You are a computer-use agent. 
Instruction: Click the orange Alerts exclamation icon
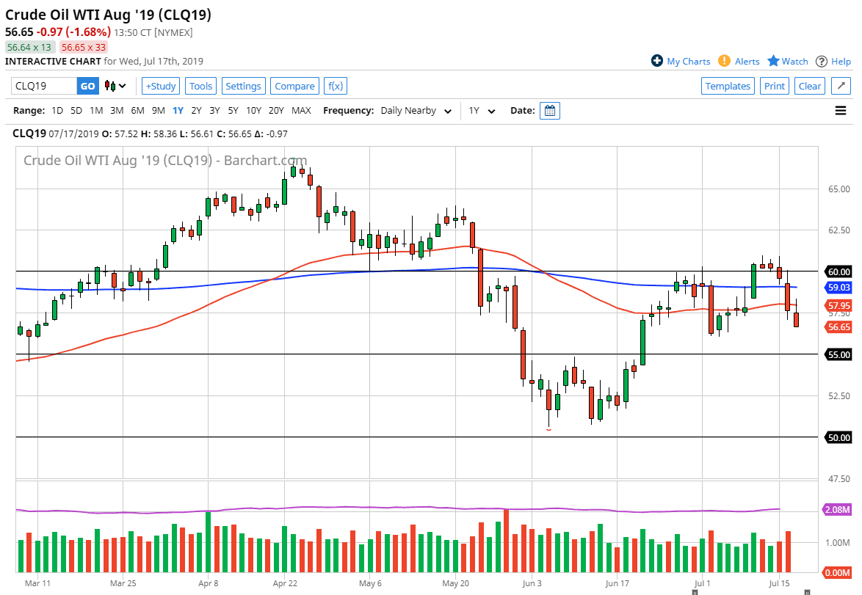tap(723, 61)
